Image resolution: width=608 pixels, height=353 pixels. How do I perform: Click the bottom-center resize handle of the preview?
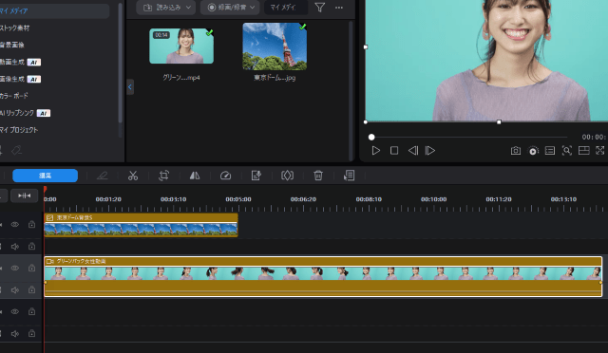499,122
